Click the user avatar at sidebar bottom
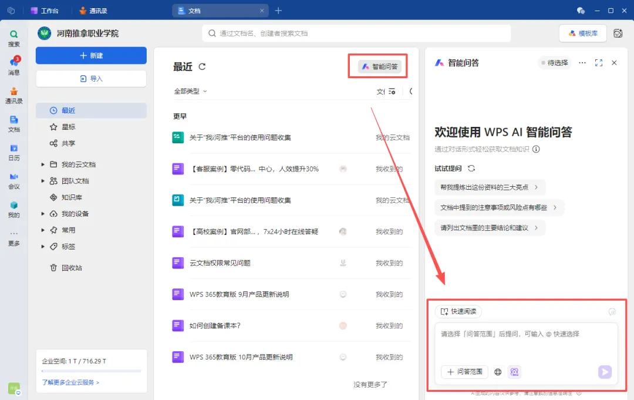This screenshot has width=634, height=400. tap(14, 389)
